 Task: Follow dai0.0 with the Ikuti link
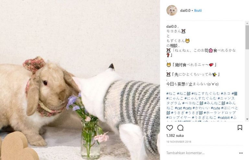coord(198,10)
